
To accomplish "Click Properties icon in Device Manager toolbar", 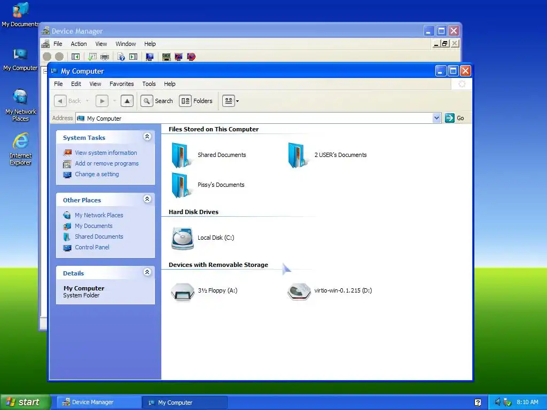I will pos(92,57).
